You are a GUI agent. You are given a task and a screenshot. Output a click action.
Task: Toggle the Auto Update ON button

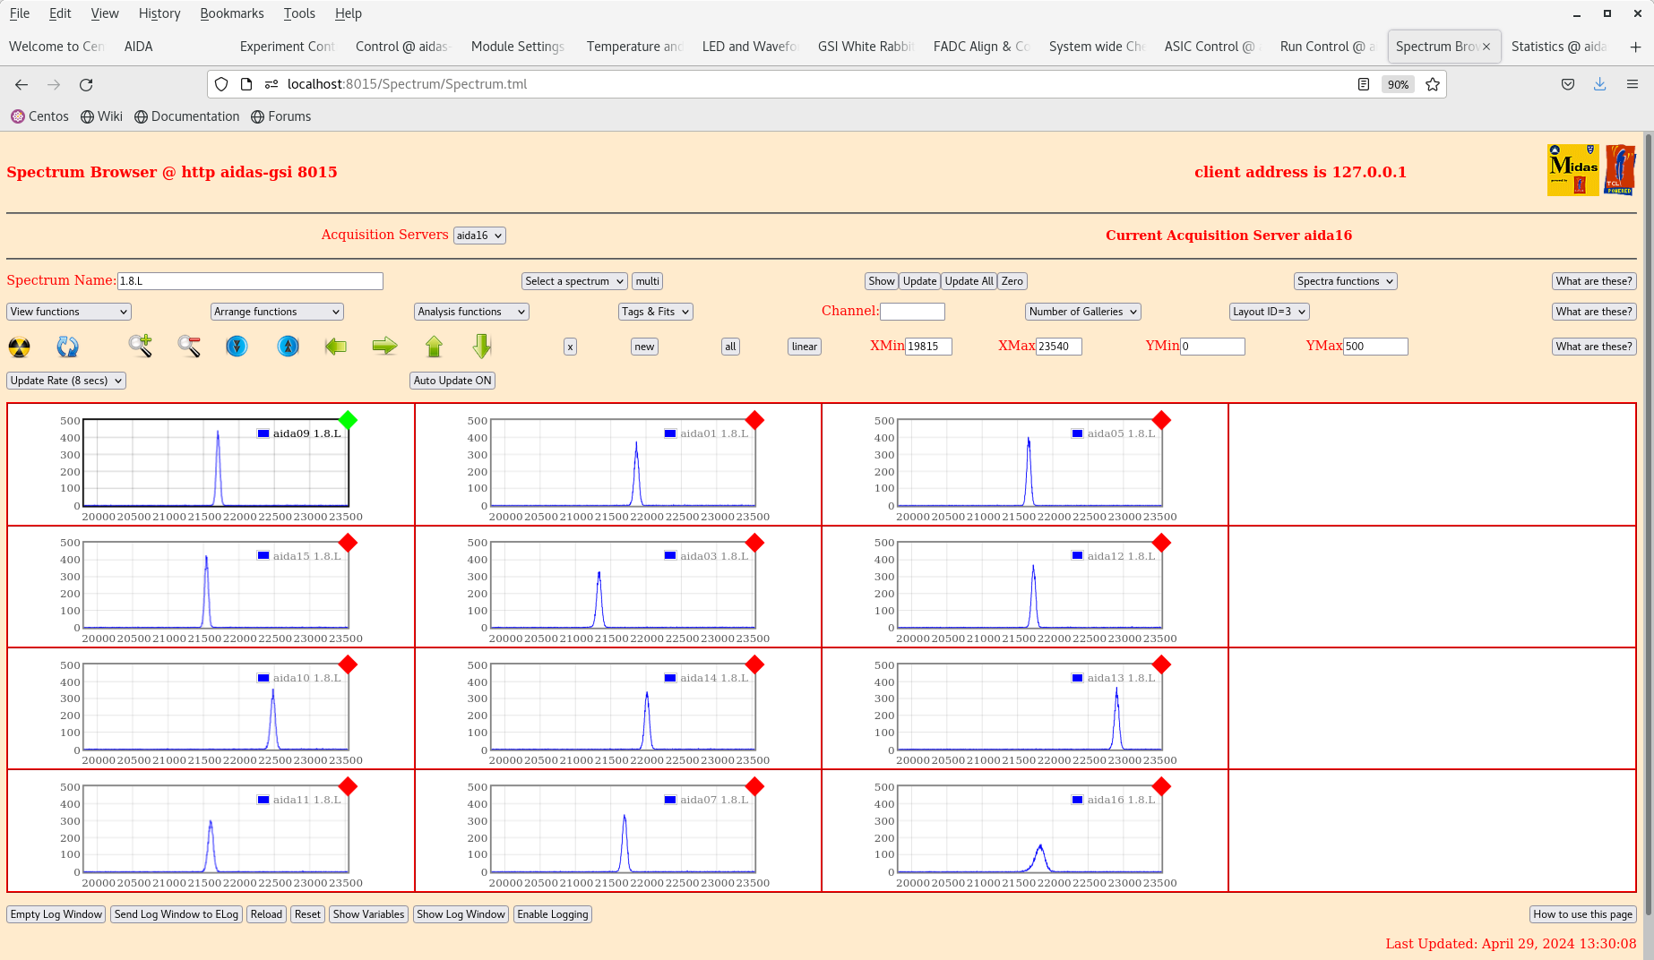[452, 381]
